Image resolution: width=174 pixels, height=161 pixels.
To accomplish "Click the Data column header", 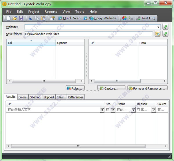I will point(153,43).
